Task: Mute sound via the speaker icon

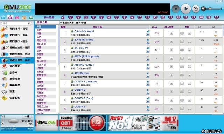Action: (x=203, y=9)
